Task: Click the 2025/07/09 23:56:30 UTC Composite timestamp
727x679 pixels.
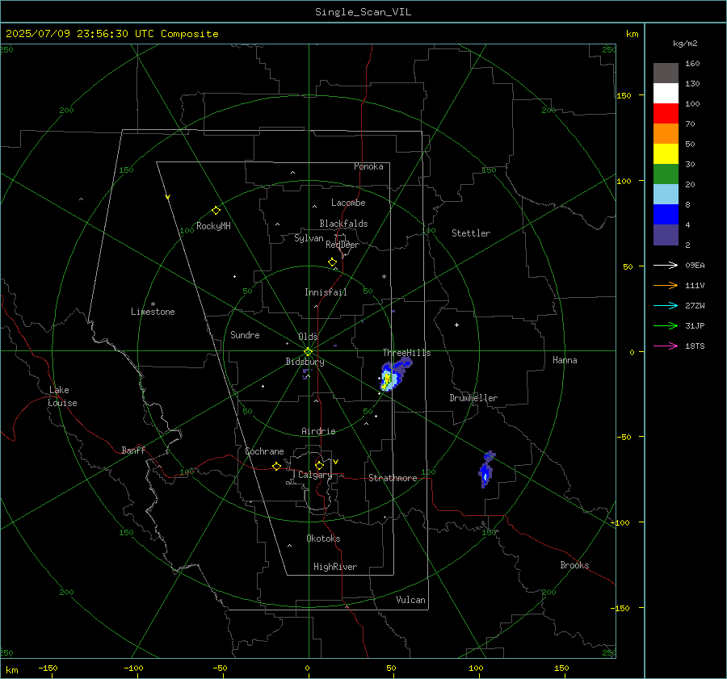Action: 111,34
